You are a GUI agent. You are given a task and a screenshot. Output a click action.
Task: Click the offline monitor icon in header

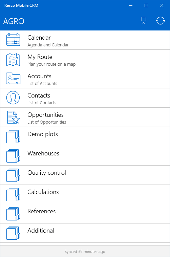pos(144,21)
